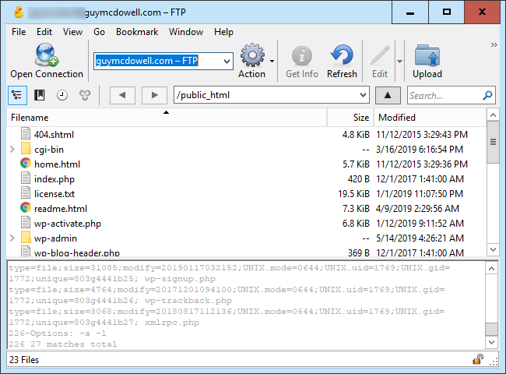506x374 pixels.
Task: Click the Edit pencil icon
Action: point(380,55)
